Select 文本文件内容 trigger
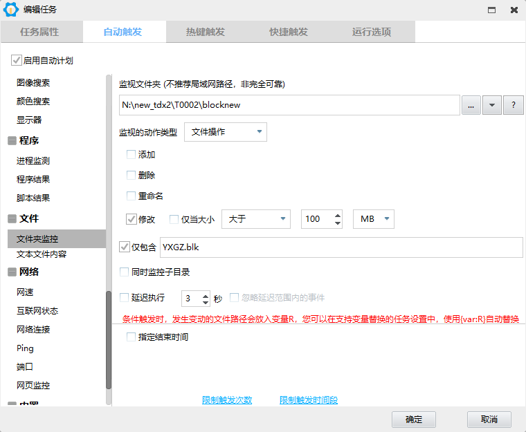 (42, 254)
